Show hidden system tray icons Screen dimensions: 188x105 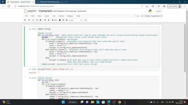point(148,102)
